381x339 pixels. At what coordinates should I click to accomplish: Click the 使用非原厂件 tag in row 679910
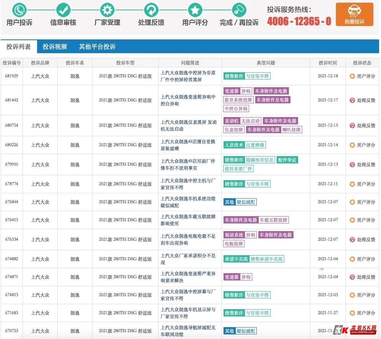(238, 169)
